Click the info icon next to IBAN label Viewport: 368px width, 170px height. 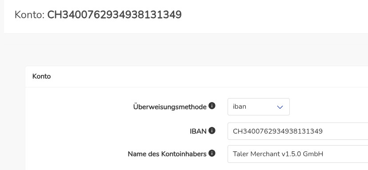(212, 130)
